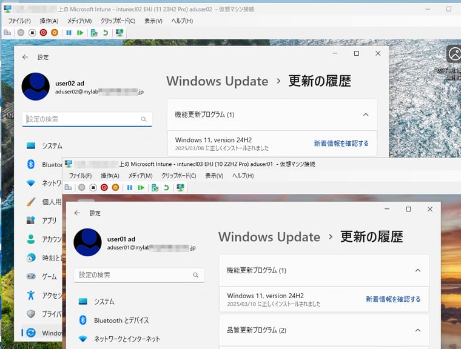Go back in user02 Settings window
The height and width of the screenshot is (349, 461).
coord(25,57)
